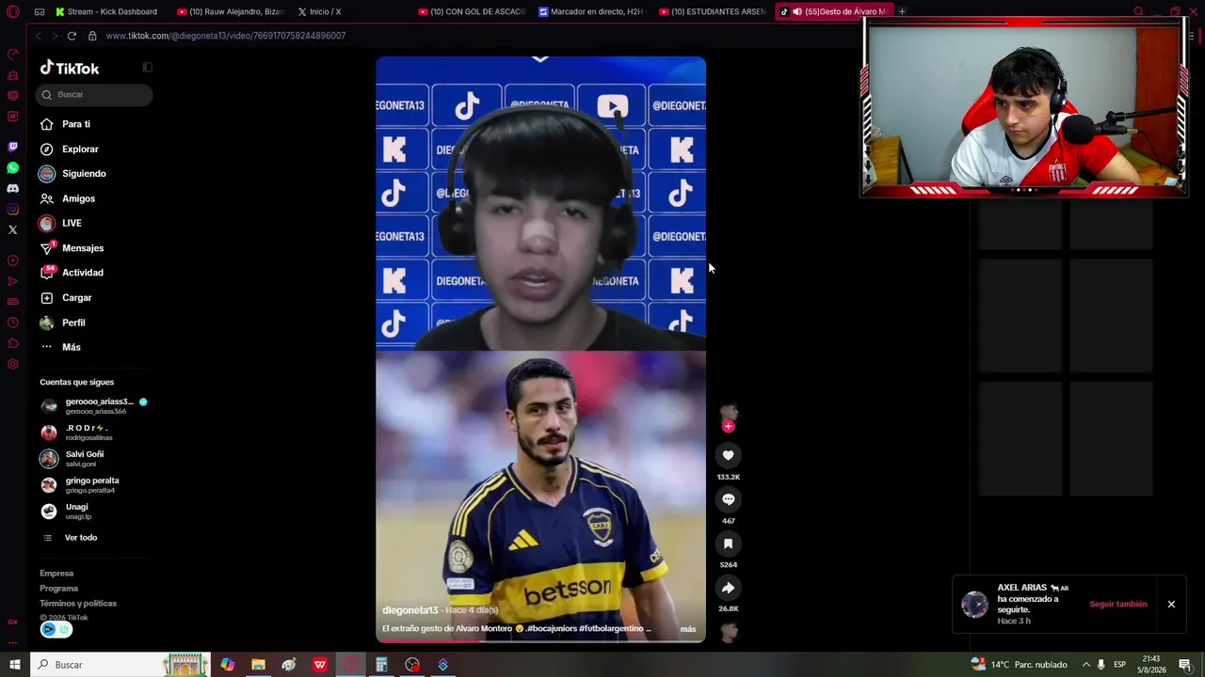Open X in the Opera sidebar
This screenshot has height=677, width=1205.
coord(12,229)
